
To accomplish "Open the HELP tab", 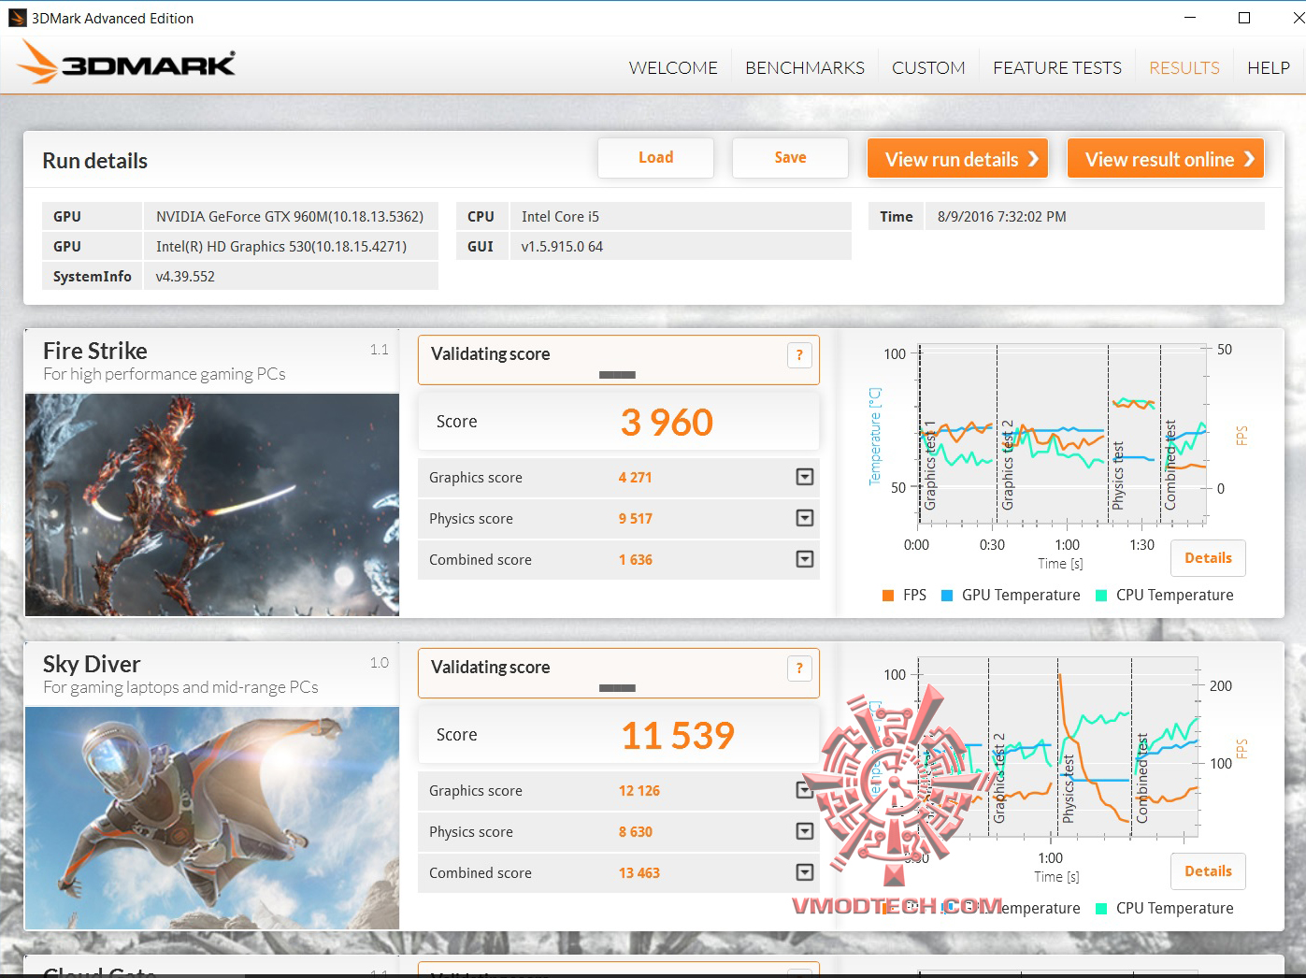I will coord(1269,67).
